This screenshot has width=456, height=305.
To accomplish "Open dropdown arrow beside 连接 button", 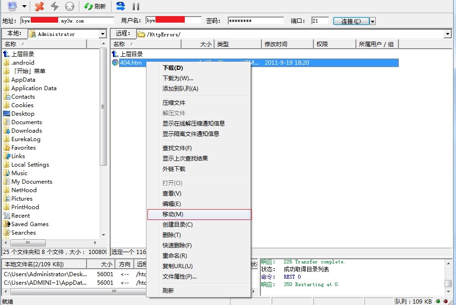I will tap(372, 21).
